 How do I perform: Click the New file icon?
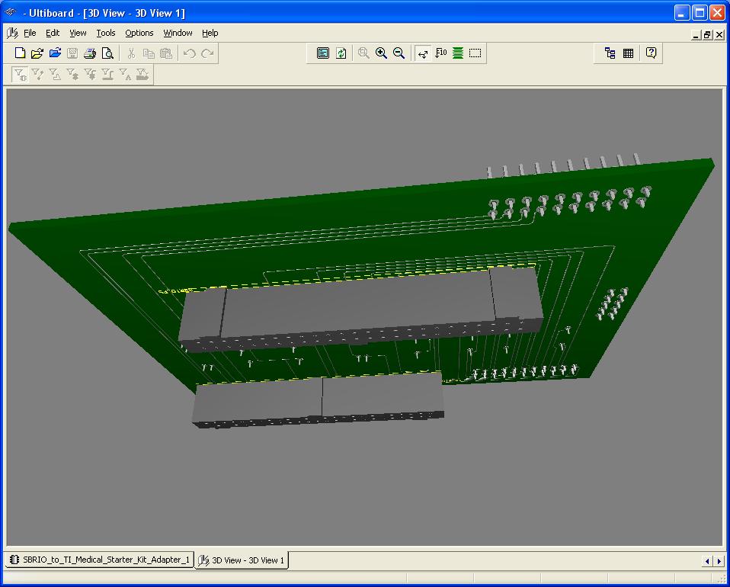click(21, 53)
